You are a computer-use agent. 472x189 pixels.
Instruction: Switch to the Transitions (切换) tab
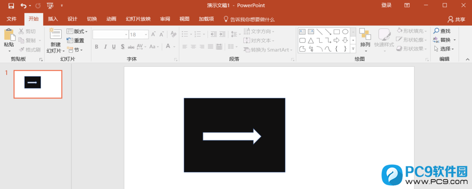pyautogui.click(x=92, y=19)
